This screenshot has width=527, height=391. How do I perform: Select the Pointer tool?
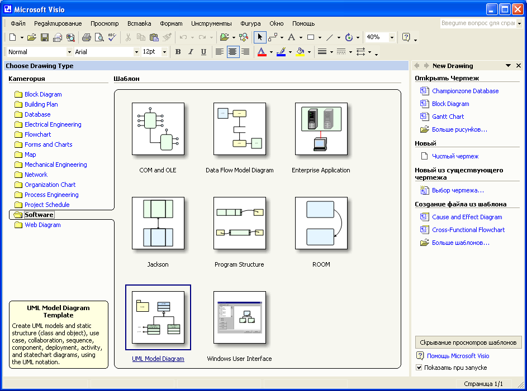coord(260,37)
